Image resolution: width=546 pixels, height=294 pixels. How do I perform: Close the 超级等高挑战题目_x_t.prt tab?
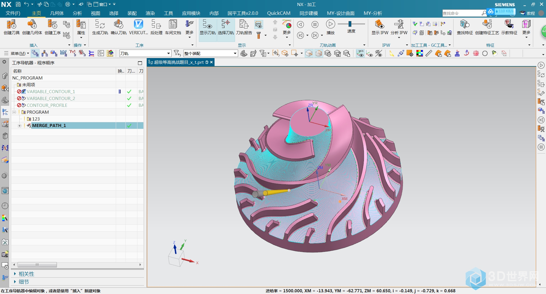coord(211,62)
